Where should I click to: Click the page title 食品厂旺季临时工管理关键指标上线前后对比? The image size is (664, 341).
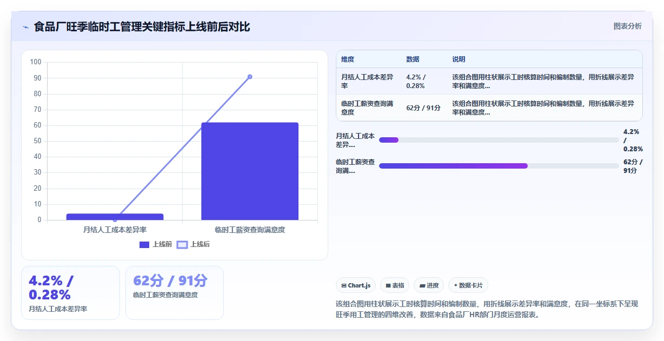(142, 26)
